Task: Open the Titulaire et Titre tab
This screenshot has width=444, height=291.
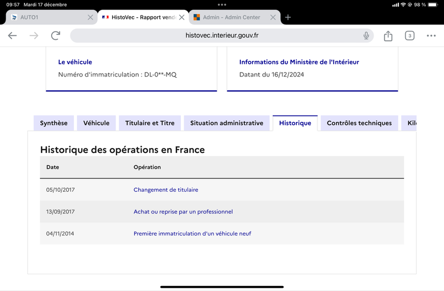Action: point(150,123)
